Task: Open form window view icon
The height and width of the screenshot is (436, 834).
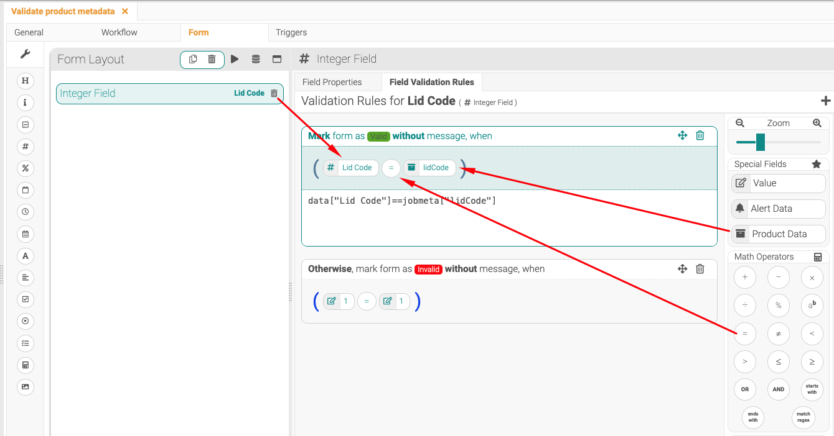Action: tap(277, 59)
